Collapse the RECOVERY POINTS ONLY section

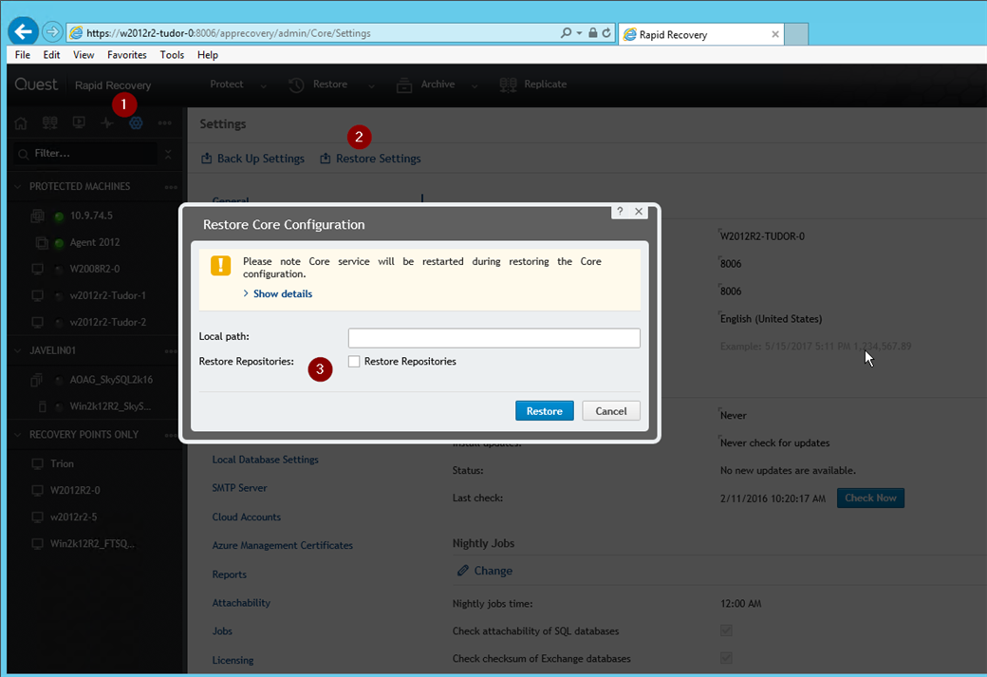(x=18, y=435)
